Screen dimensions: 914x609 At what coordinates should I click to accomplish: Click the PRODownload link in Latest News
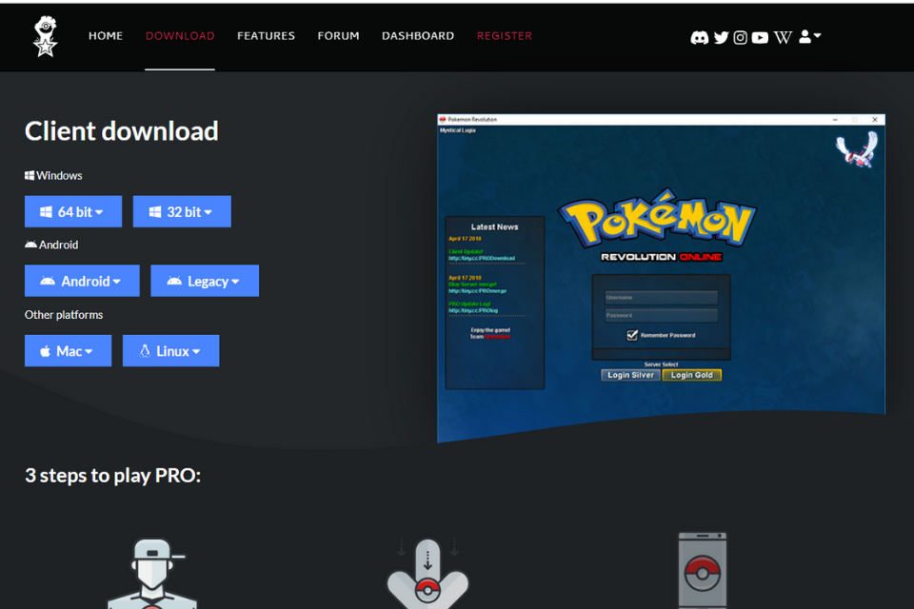click(482, 258)
